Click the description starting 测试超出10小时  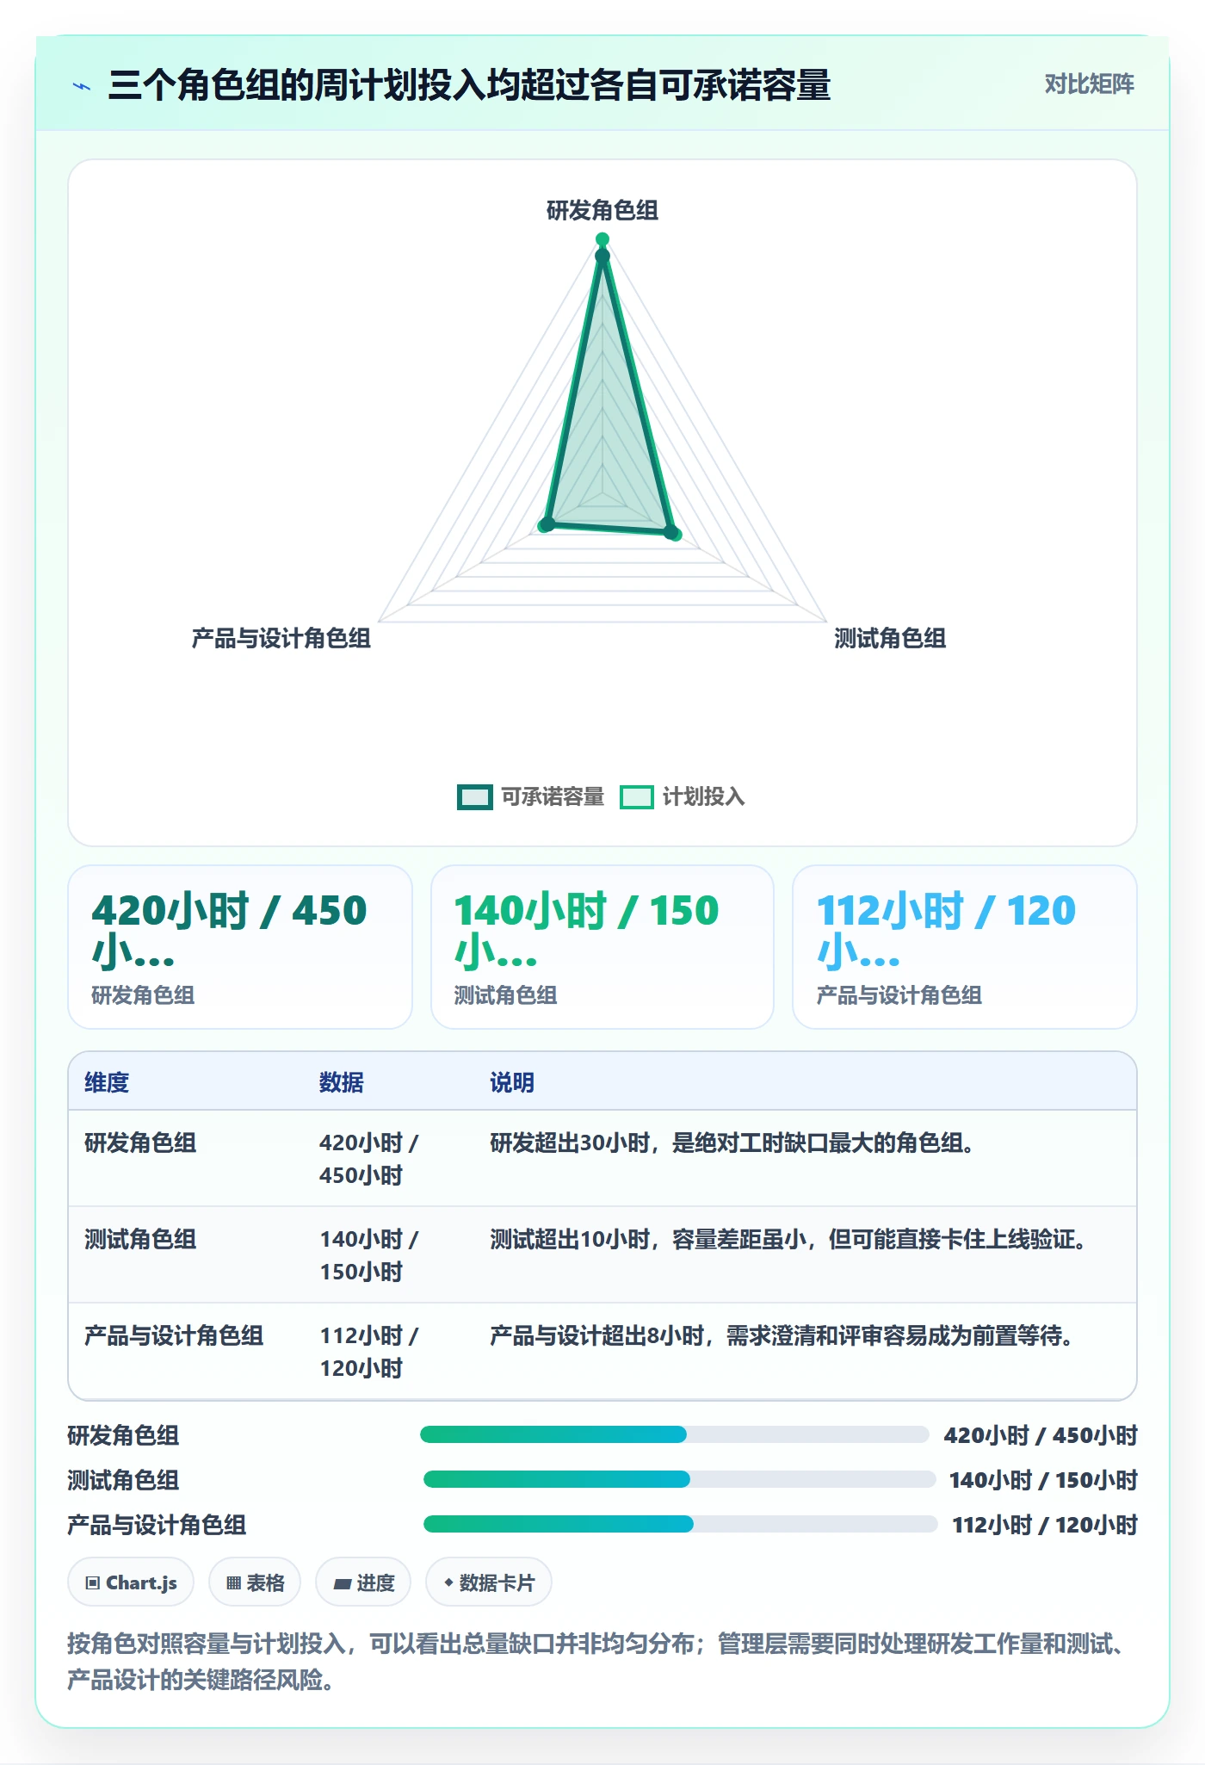point(788,1239)
